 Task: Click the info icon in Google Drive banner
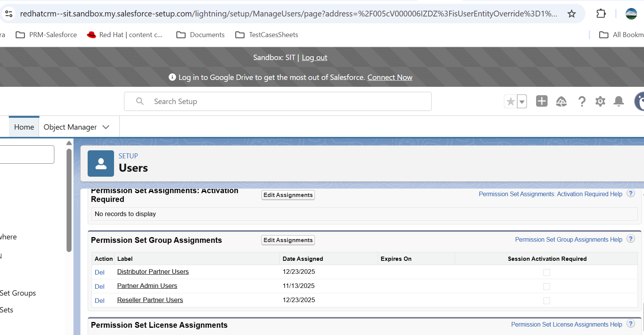pos(172,77)
